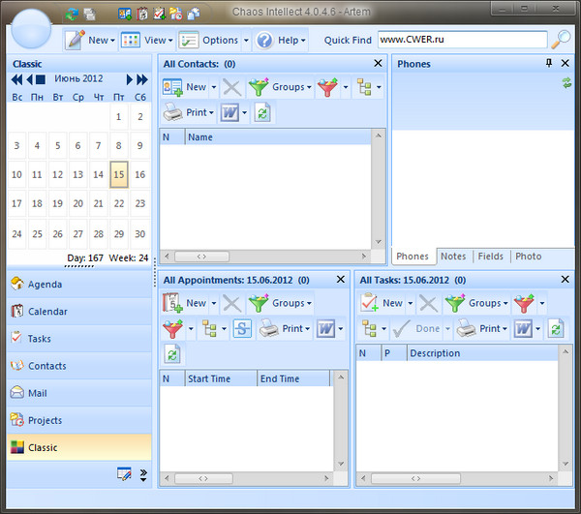Click the green sync arrows in Phones panel

[566, 84]
